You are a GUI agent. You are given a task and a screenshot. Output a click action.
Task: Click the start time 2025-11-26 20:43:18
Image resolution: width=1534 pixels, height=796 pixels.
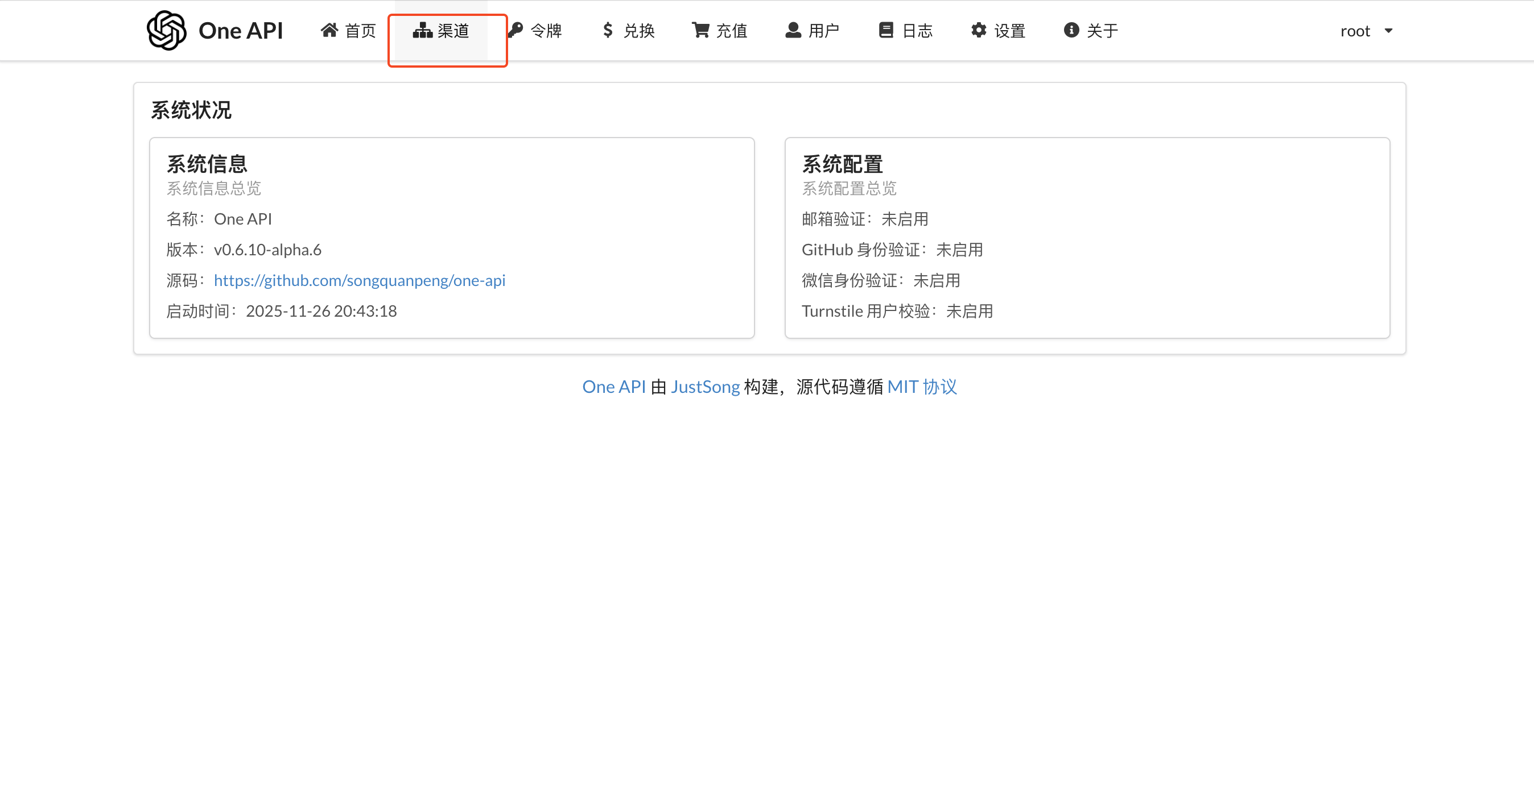pyautogui.click(x=321, y=311)
